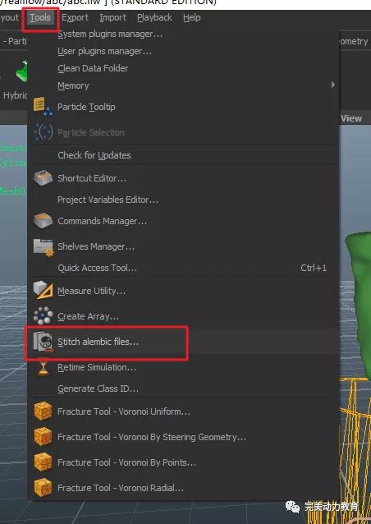Open the Playback menu
371x524 pixels.
click(x=154, y=18)
